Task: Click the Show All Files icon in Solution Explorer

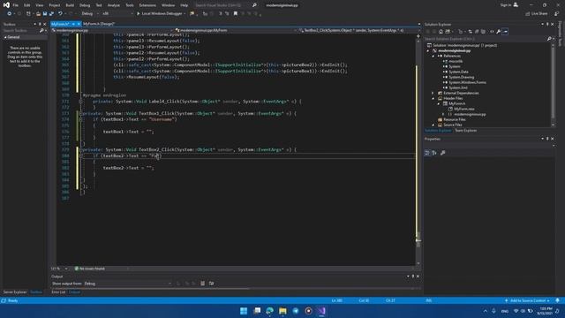Action: click(483, 32)
